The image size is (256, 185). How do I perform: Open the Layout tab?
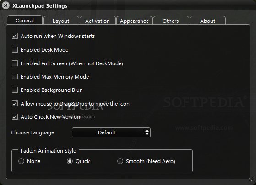tap(61, 21)
